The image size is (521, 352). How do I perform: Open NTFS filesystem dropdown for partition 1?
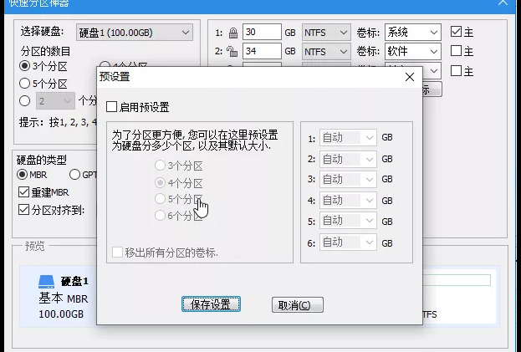pos(326,33)
